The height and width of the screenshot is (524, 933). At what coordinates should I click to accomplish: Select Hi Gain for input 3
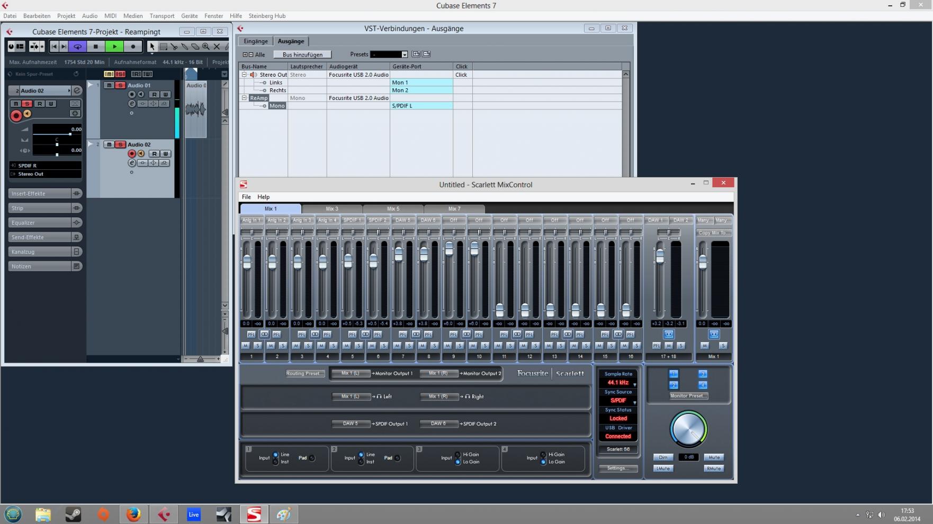click(458, 454)
